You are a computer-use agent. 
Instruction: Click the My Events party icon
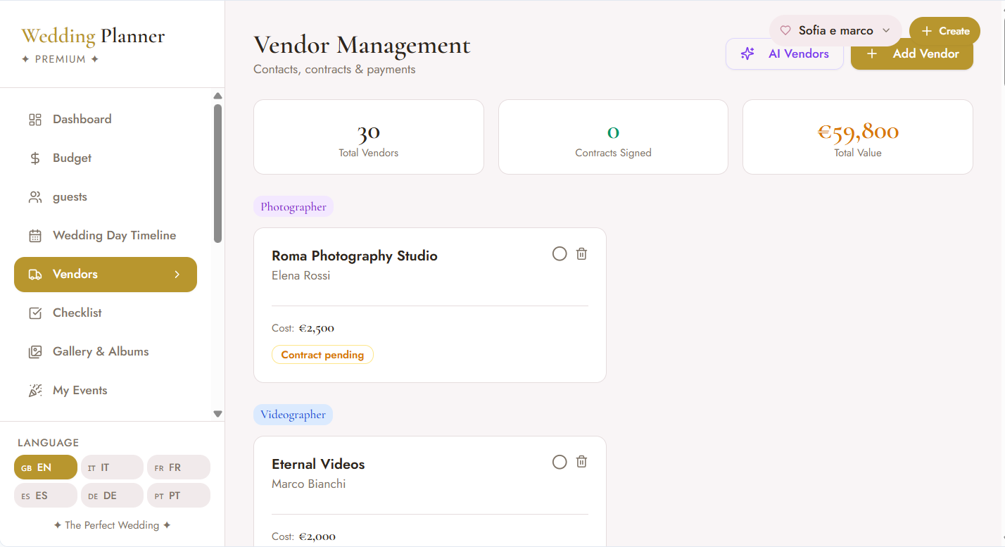pyautogui.click(x=35, y=391)
